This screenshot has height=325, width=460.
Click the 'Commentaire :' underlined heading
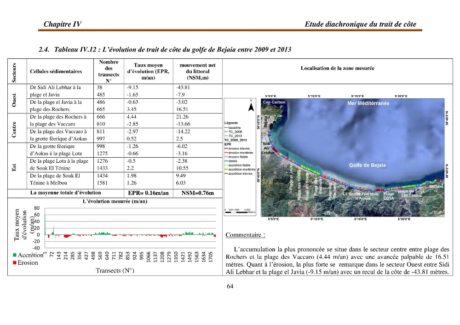pos(245,235)
